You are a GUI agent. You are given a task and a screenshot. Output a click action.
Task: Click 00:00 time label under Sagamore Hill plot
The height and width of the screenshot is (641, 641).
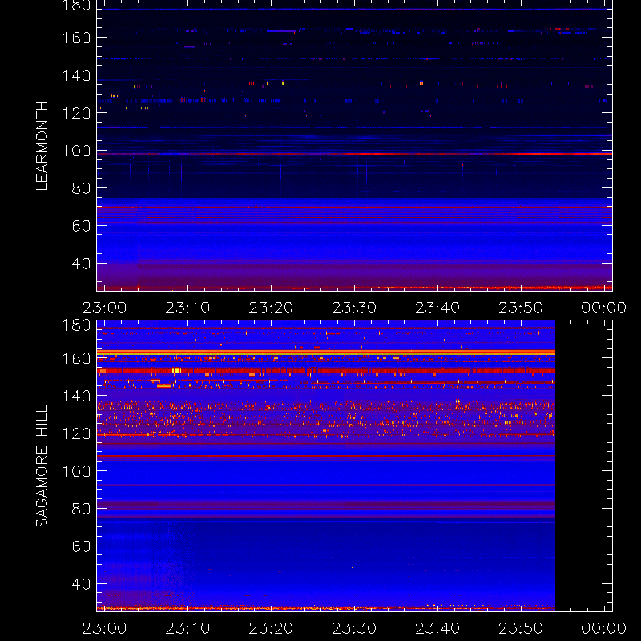click(604, 628)
